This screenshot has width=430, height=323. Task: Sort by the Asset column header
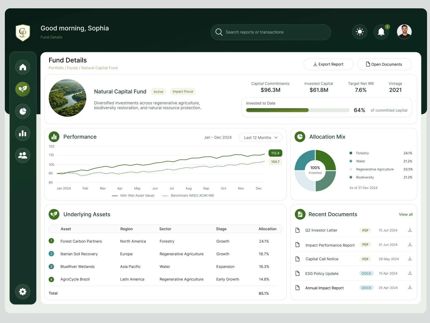(x=66, y=229)
